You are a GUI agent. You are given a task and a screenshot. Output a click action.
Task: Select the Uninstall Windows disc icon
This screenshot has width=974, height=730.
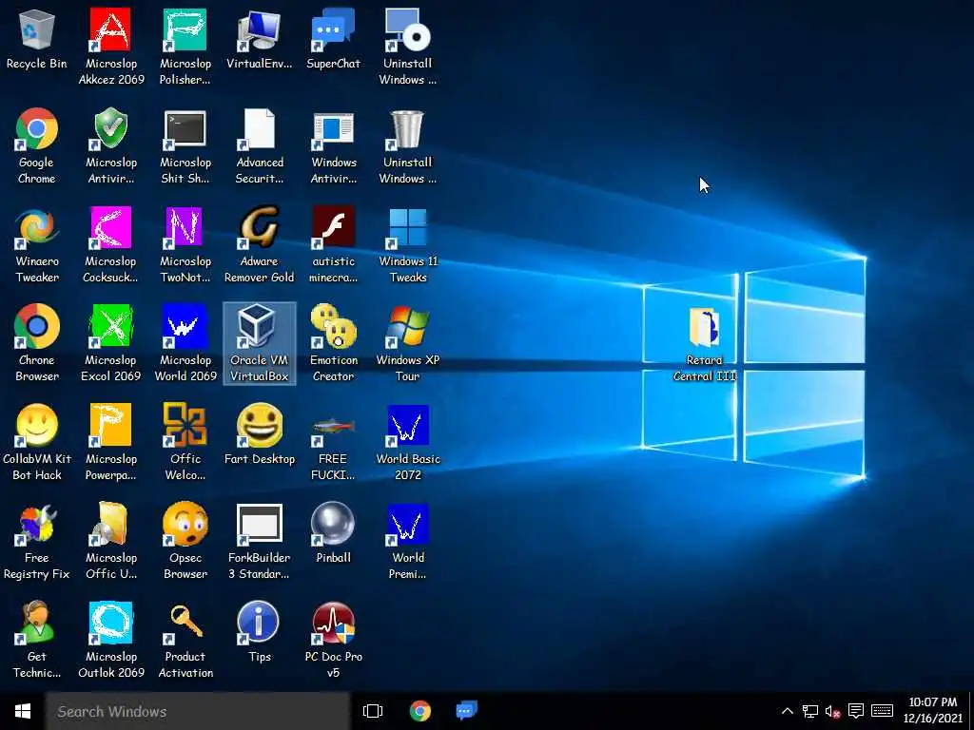tap(407, 29)
